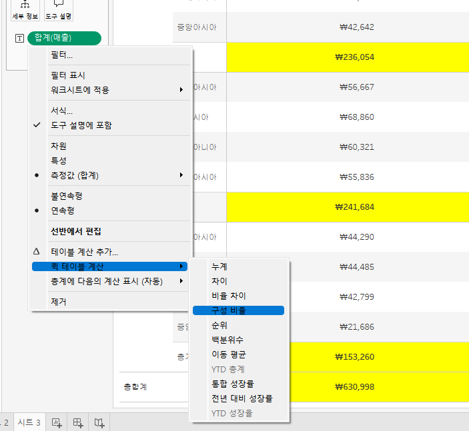Screen dimensions: 469x431
Task: Expand 총계에 다음의 계산 표시 (자동) submenu
Action: pyautogui.click(x=111, y=281)
